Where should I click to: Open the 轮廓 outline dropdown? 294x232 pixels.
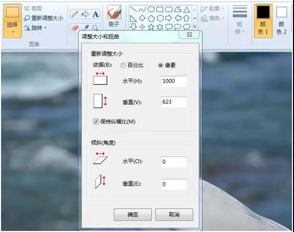pos(223,8)
